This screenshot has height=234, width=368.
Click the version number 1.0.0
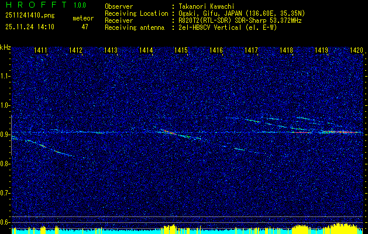pyautogui.click(x=80, y=5)
